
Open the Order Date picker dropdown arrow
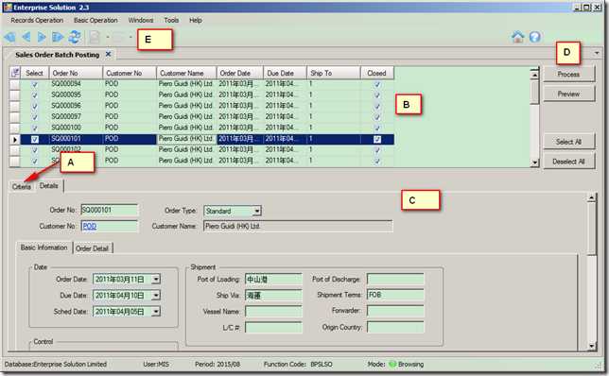click(156, 279)
